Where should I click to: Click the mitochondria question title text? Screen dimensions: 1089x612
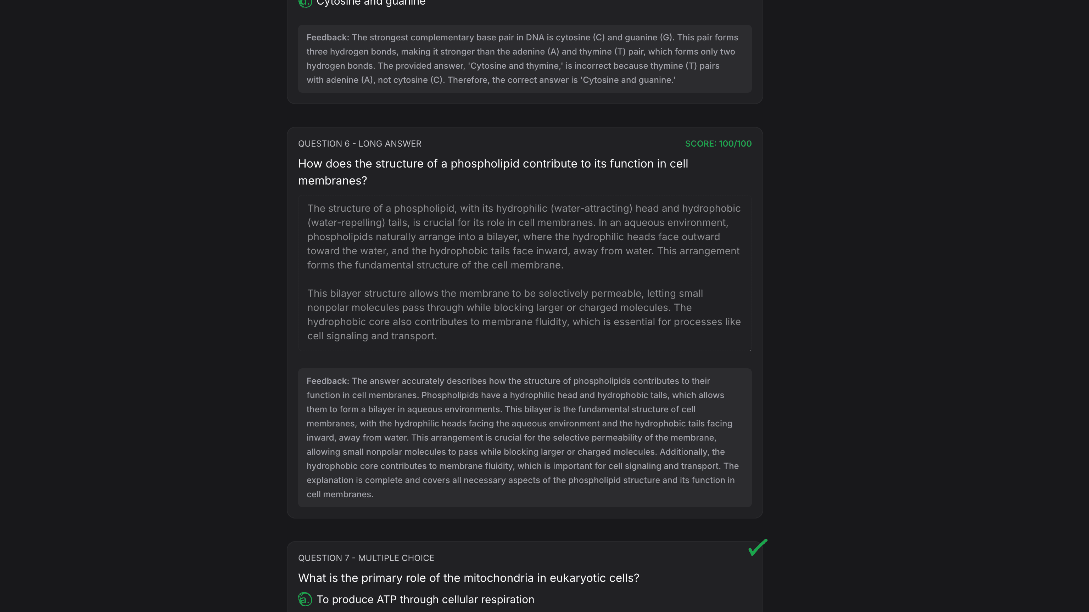click(x=468, y=578)
